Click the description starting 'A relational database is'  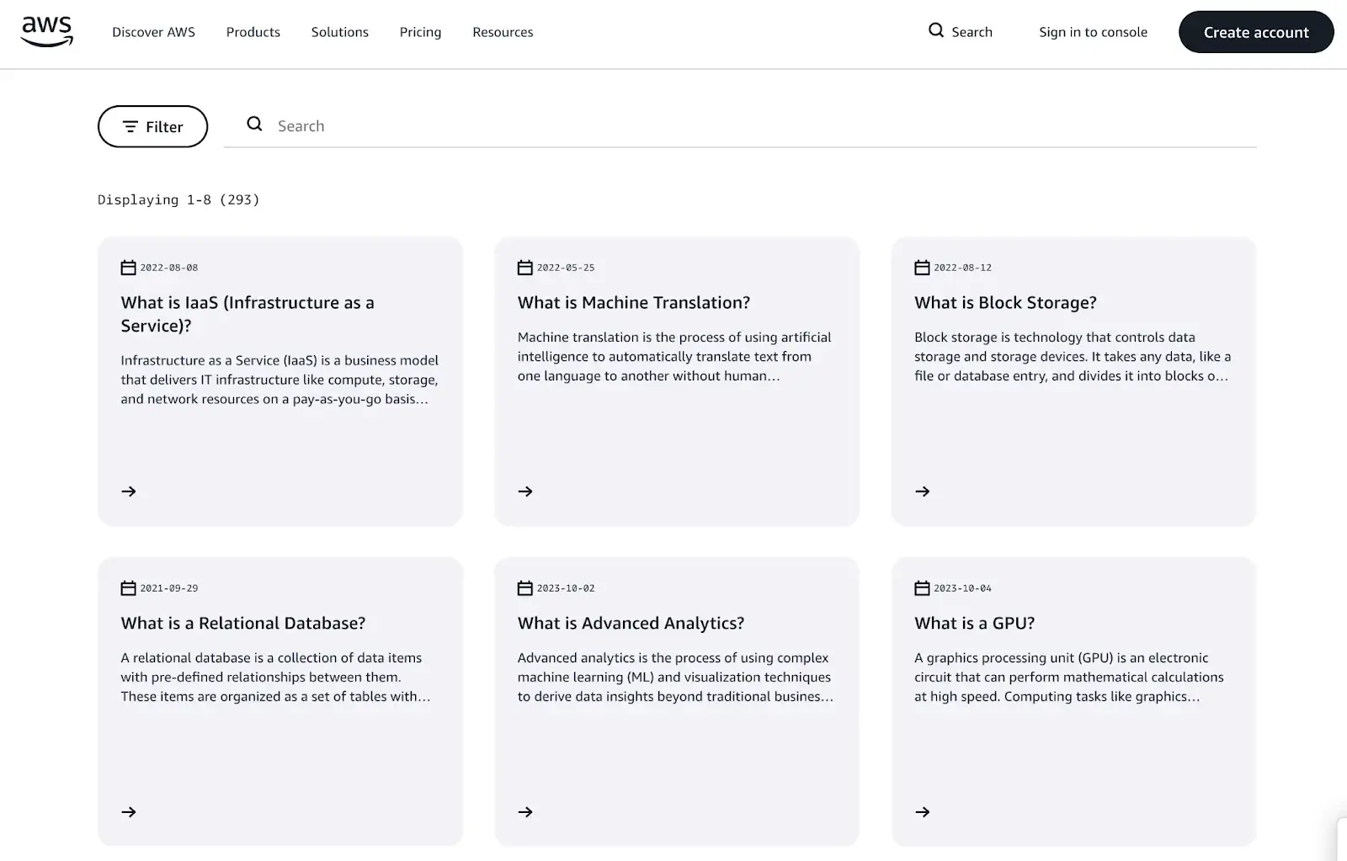point(275,677)
